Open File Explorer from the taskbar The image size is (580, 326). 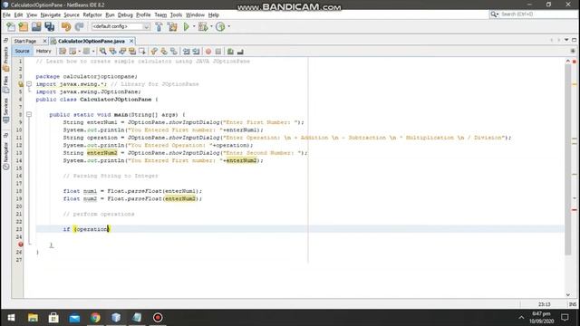pos(33,318)
